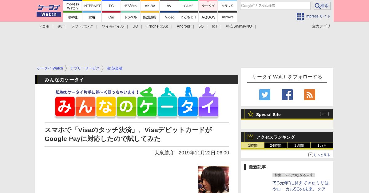Go to UQ category
Screen dimensions: 369x193
pos(135,26)
